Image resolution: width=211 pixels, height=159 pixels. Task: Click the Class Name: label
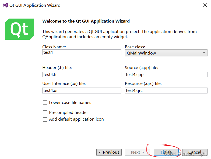(x=54, y=47)
